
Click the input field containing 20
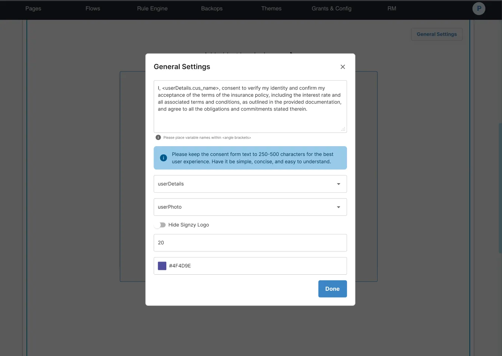point(250,243)
